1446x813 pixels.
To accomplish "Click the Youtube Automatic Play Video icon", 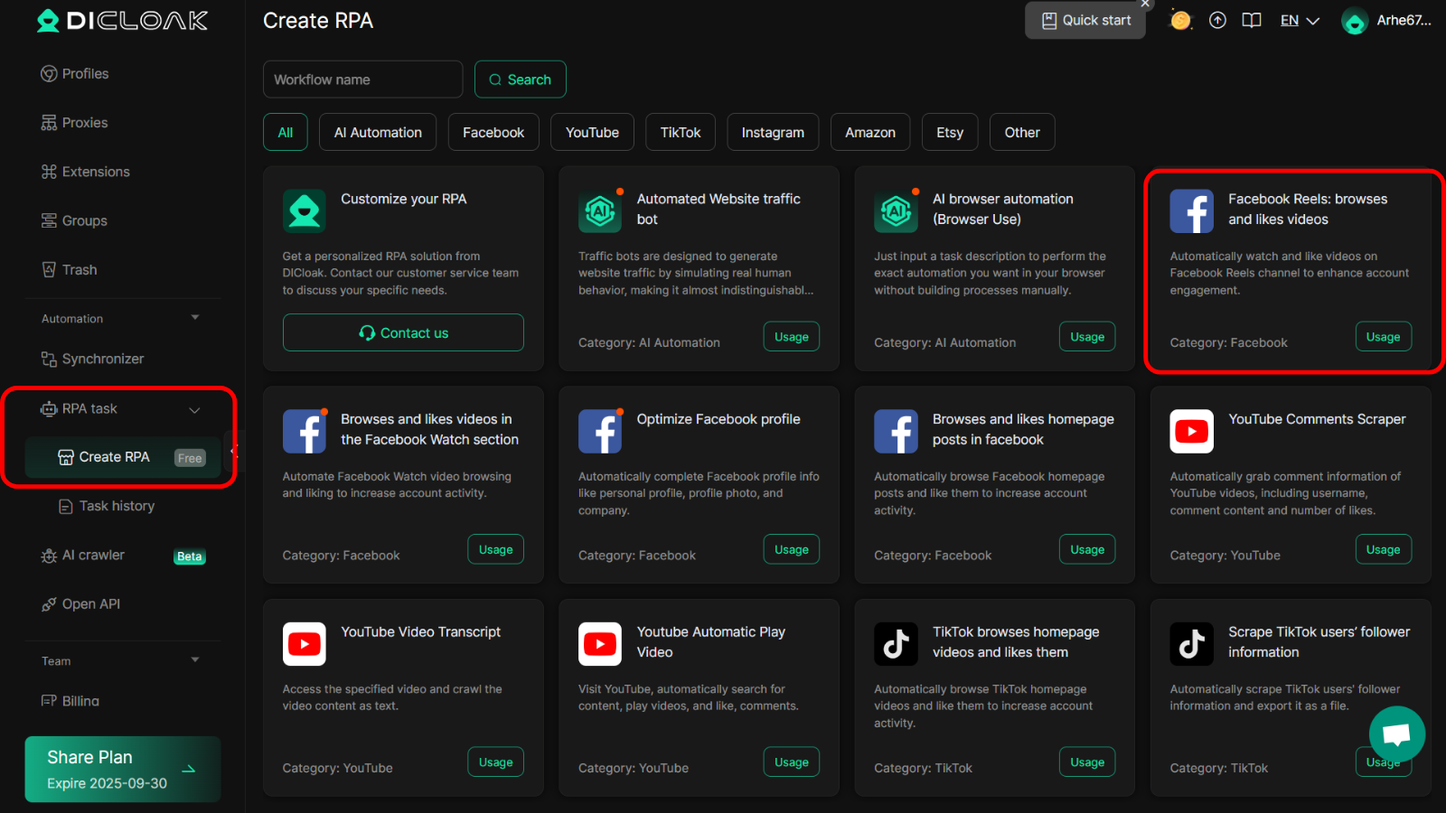I will (600, 644).
